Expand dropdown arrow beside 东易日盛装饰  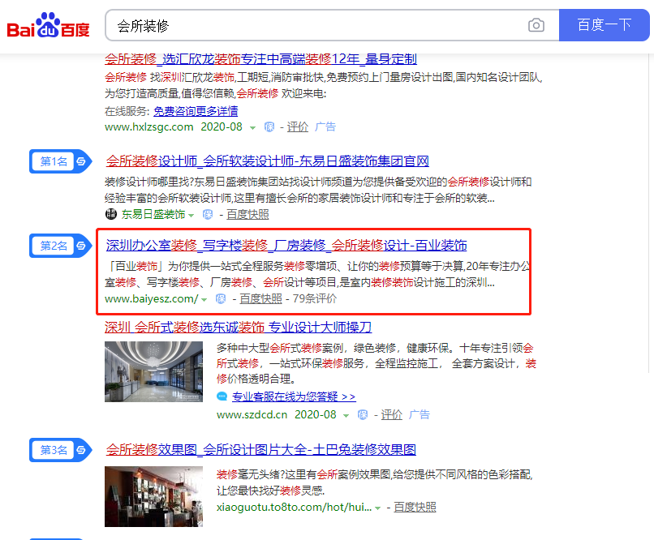point(191,215)
